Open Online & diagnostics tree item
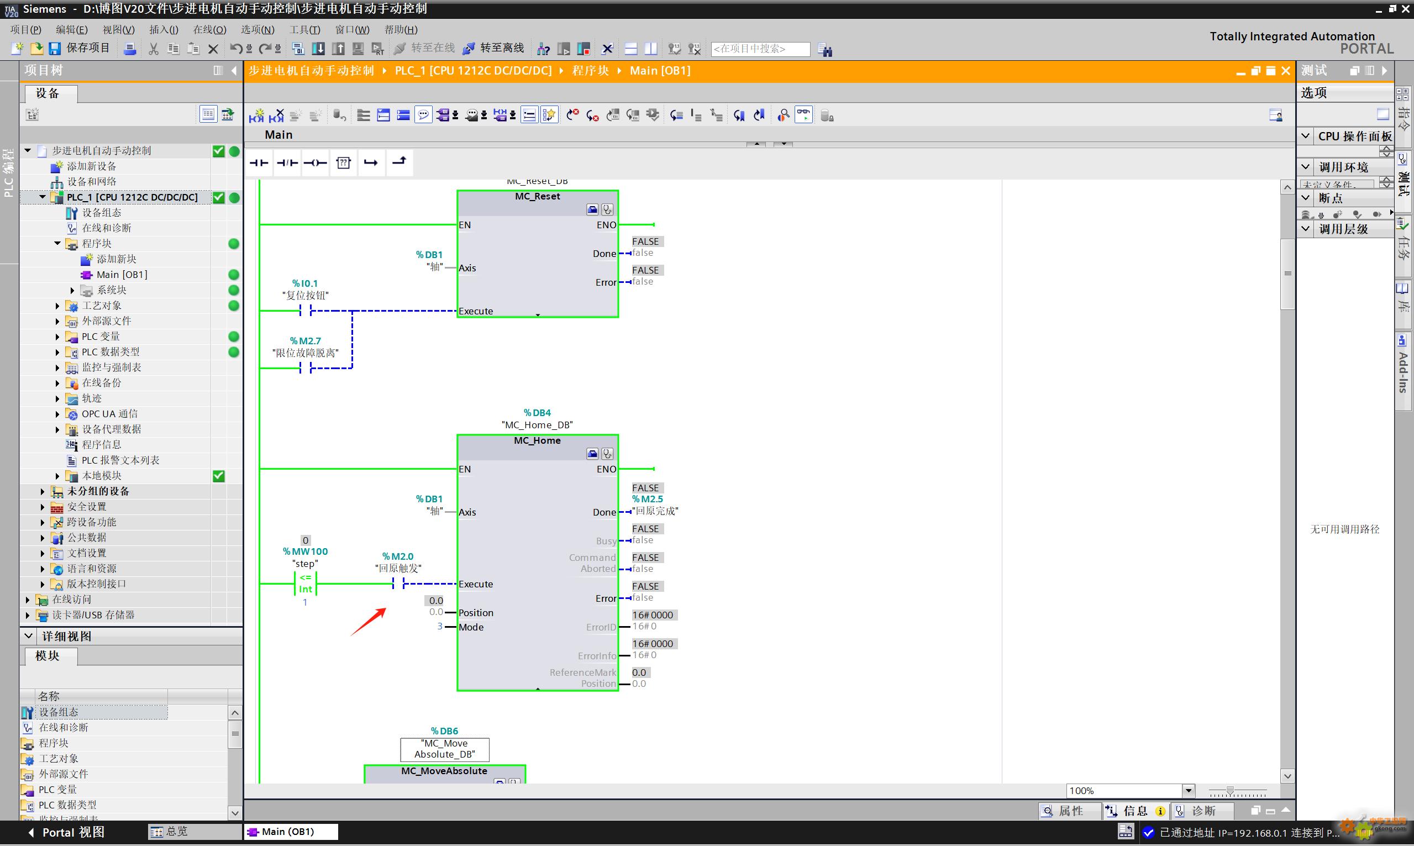 (x=107, y=228)
